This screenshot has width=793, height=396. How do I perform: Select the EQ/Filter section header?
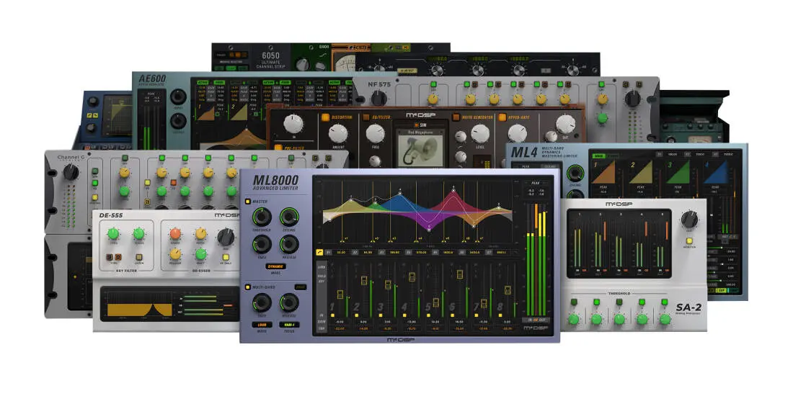pyautogui.click(x=381, y=117)
